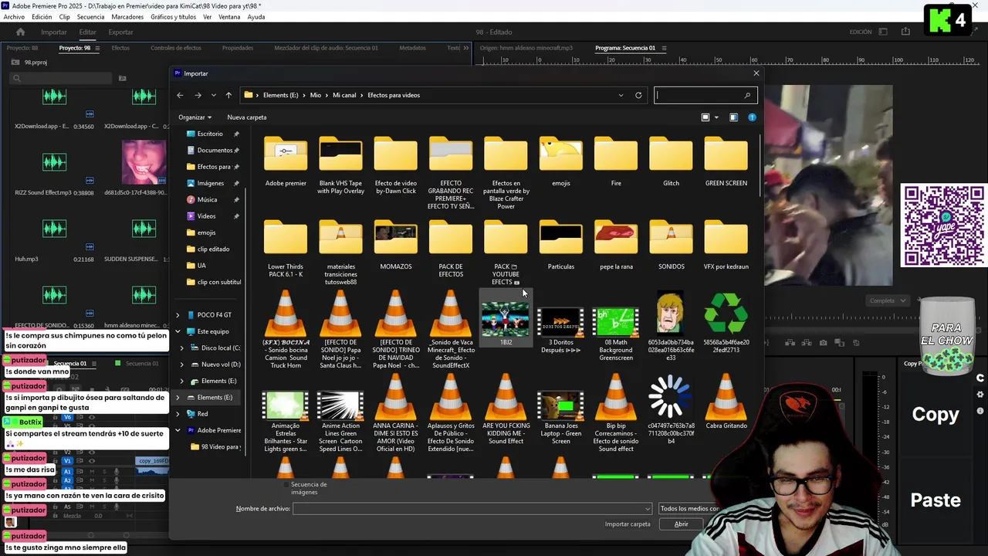Click Importar carpeta button

tap(628, 524)
